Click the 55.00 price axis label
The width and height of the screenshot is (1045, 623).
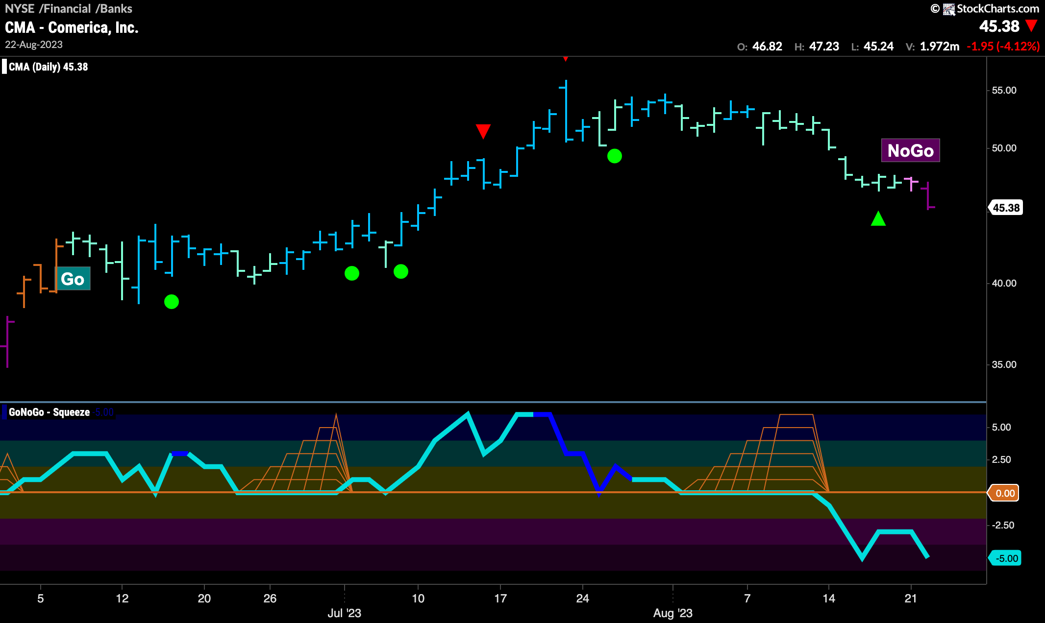pos(1004,90)
